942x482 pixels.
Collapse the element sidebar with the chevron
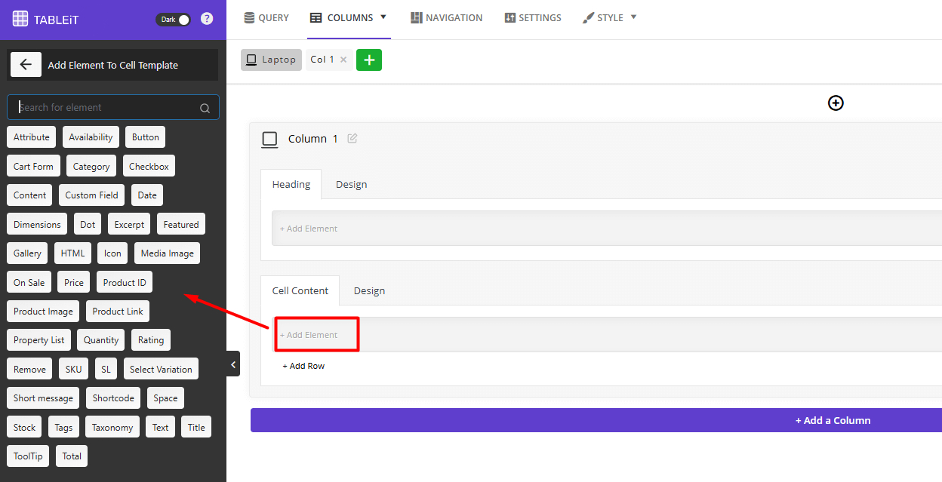[x=232, y=364]
